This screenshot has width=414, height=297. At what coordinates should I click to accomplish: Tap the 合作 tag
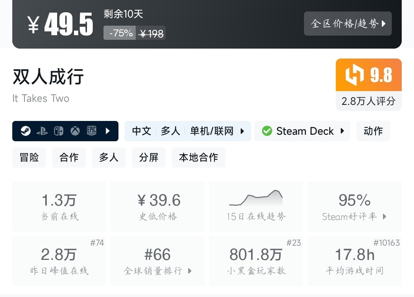69,157
